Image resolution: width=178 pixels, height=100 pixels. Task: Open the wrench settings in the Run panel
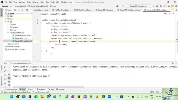point(5,71)
